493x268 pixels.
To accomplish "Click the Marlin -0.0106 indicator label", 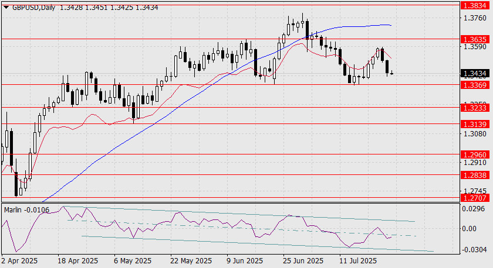I will coord(27,210).
